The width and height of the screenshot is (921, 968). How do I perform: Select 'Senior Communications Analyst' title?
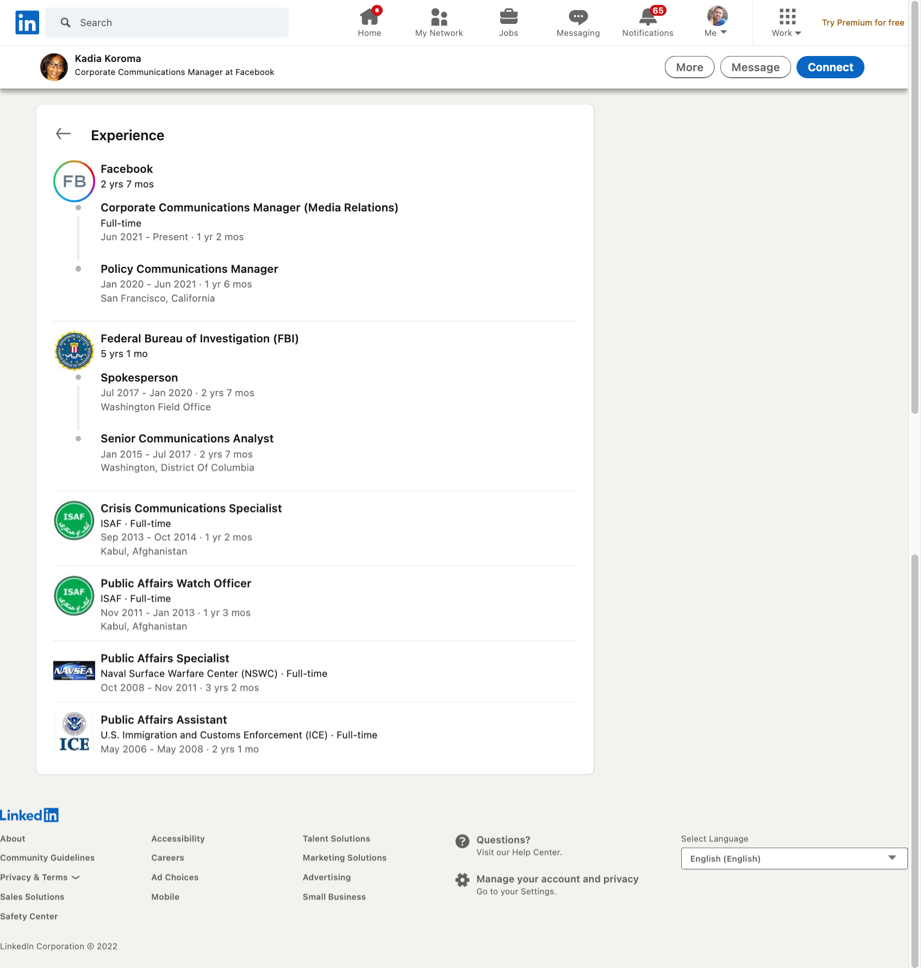187,439
